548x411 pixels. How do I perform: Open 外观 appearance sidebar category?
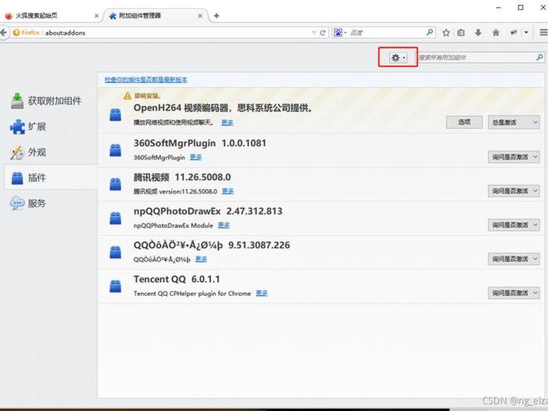point(28,152)
